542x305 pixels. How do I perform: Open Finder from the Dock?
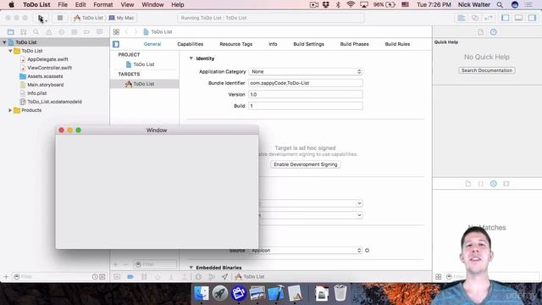pos(202,293)
